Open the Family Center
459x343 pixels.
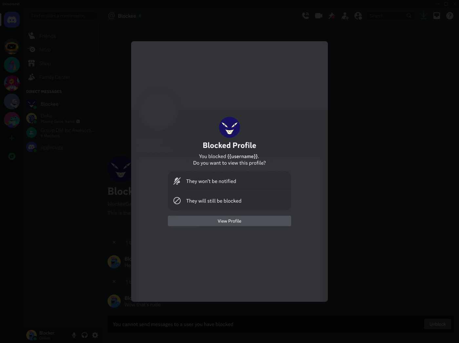tap(54, 77)
